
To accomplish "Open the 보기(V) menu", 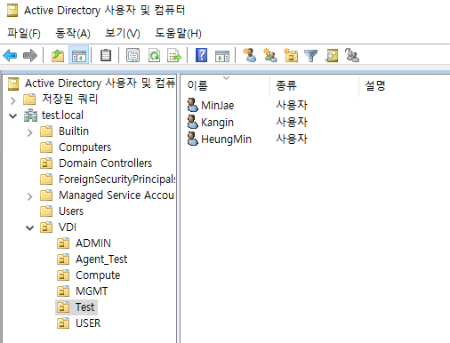I will [x=123, y=33].
